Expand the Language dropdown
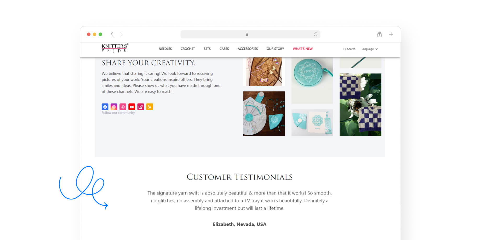 pyautogui.click(x=370, y=49)
